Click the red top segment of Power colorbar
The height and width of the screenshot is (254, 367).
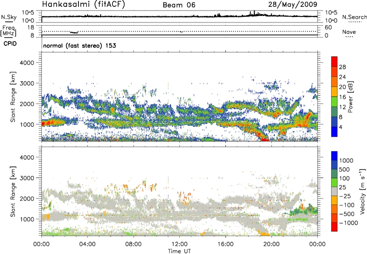pyautogui.click(x=334, y=61)
